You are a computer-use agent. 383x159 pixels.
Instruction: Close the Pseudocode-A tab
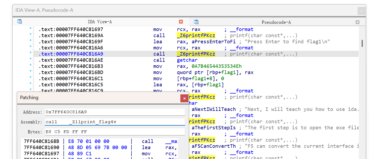[x=357, y=22]
